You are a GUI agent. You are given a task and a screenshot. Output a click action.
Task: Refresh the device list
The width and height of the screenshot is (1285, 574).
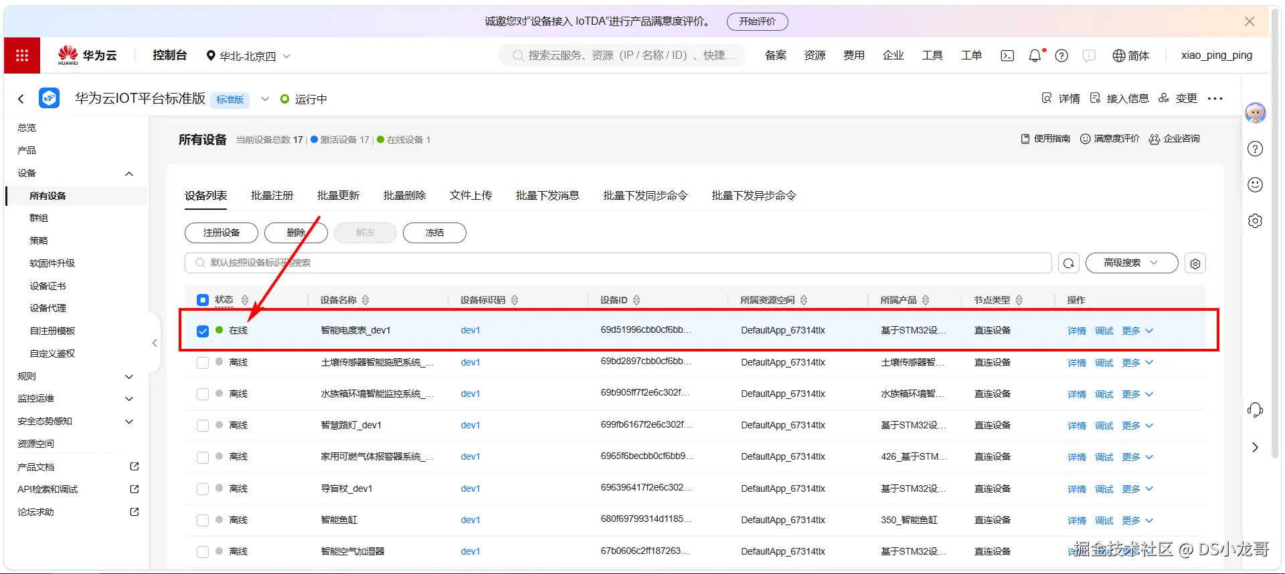pos(1069,263)
